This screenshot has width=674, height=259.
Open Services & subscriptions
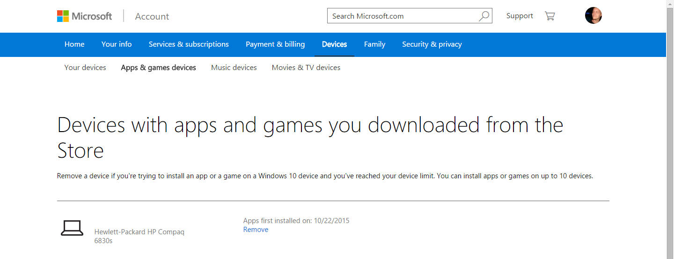pos(189,44)
